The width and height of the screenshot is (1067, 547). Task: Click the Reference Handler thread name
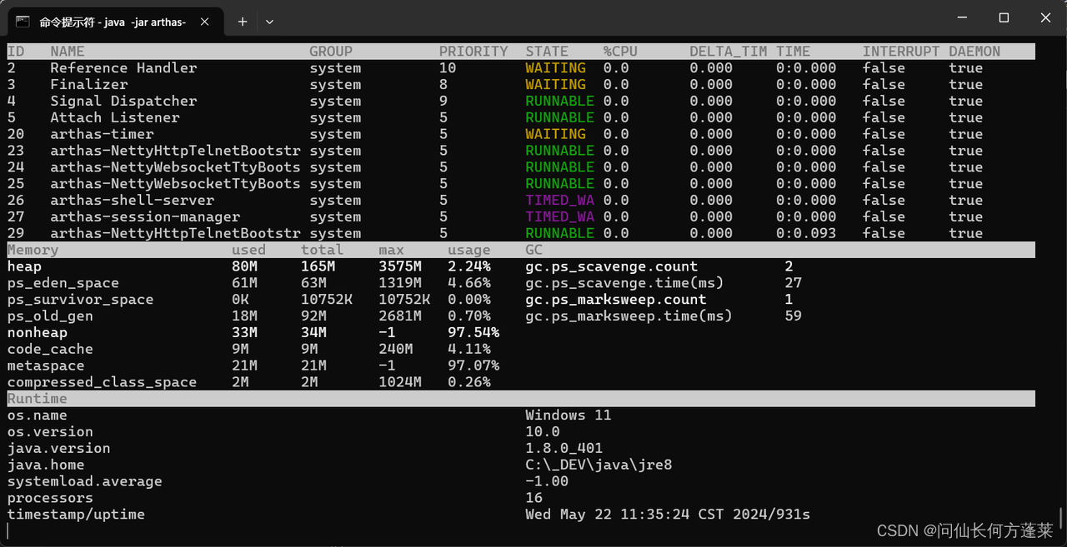[x=123, y=68]
